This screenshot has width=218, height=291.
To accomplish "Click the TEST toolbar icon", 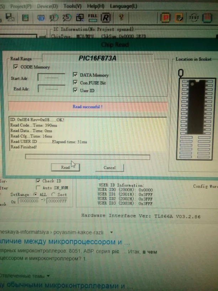I will pos(194,18).
